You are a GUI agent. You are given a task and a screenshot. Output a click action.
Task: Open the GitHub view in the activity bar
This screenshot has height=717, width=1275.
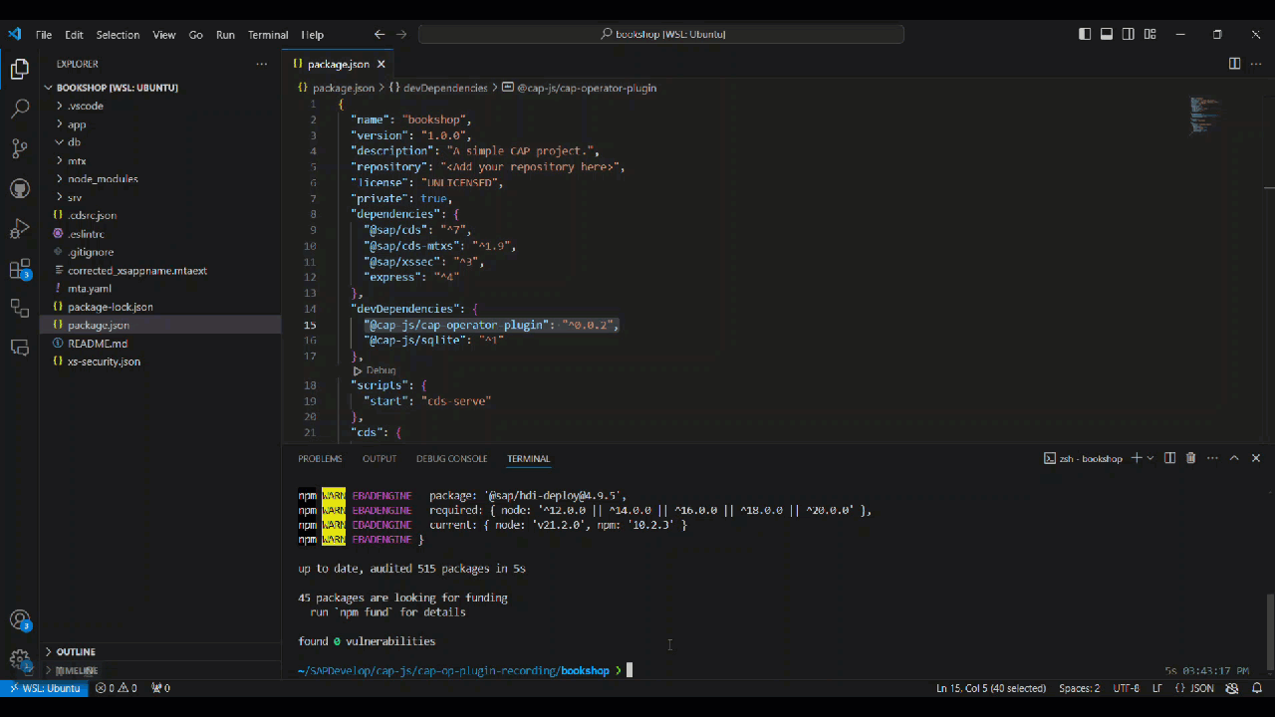(19, 189)
